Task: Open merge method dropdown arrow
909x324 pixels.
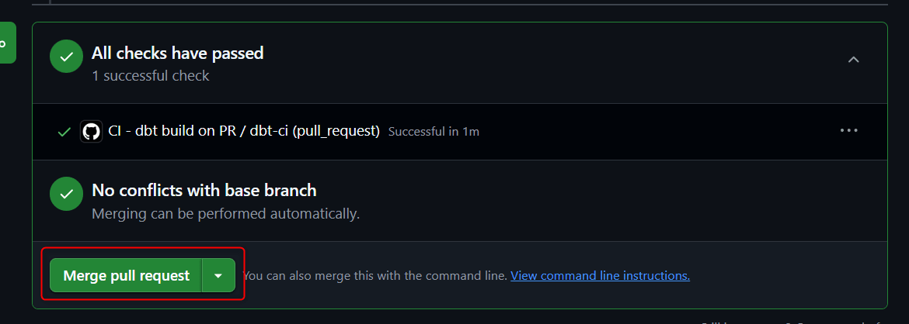Action: 218,275
